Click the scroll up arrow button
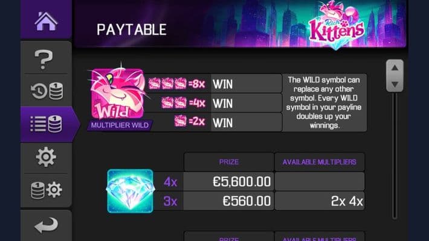 tap(395, 67)
